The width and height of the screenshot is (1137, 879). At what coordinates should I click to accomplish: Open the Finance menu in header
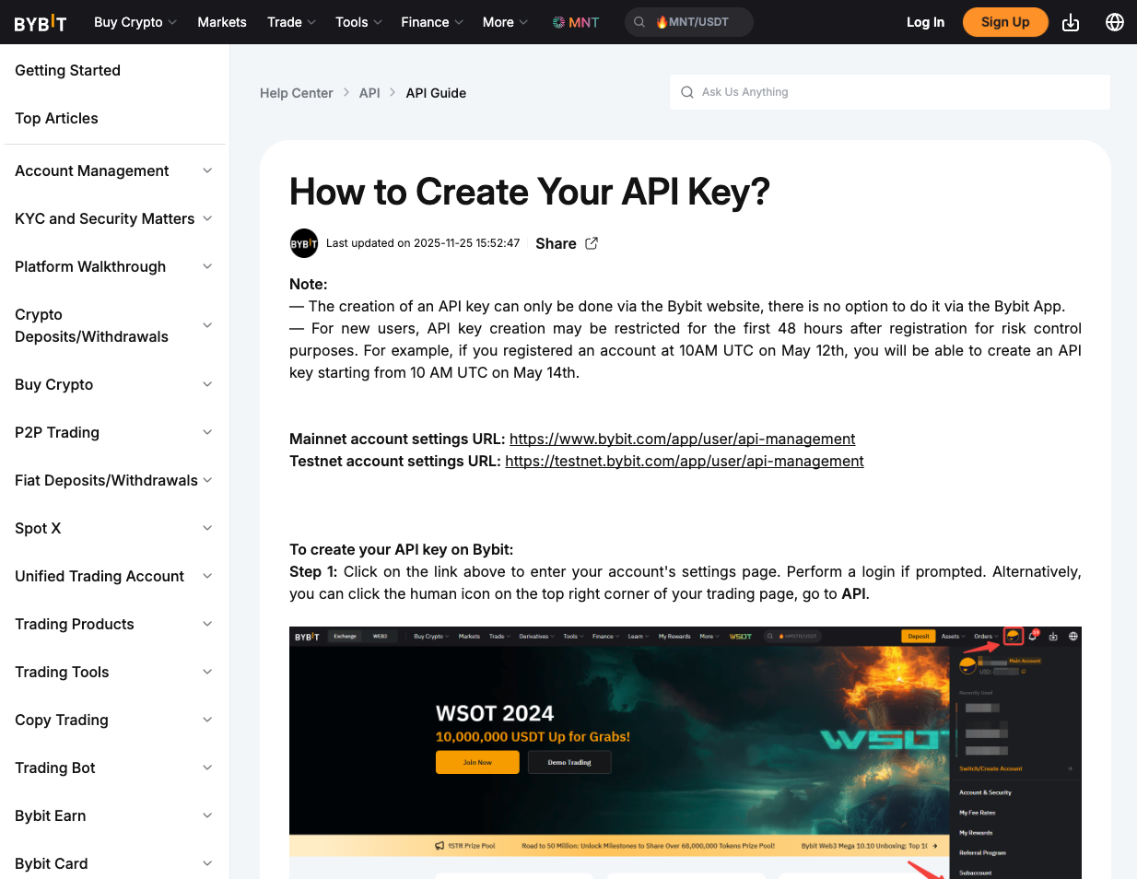pos(431,22)
